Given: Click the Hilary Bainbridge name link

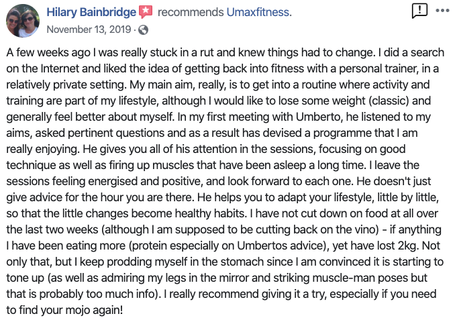Looking at the screenshot, I should 91,12.
